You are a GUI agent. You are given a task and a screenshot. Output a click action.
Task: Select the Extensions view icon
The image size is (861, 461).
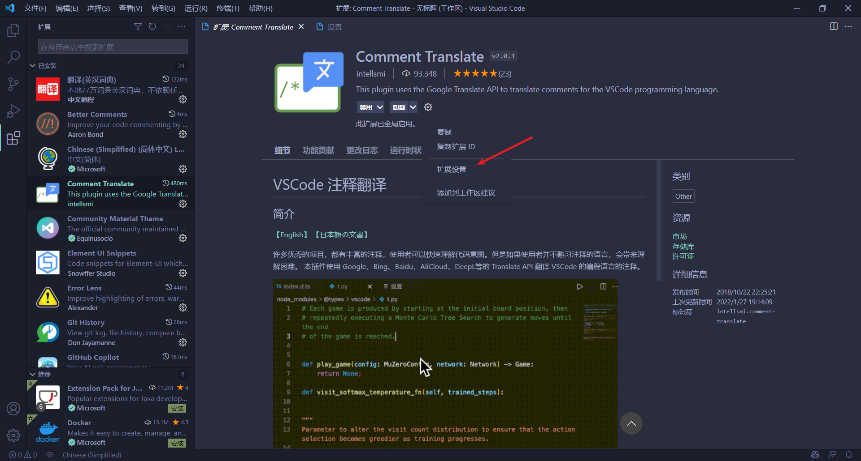pyautogui.click(x=13, y=138)
